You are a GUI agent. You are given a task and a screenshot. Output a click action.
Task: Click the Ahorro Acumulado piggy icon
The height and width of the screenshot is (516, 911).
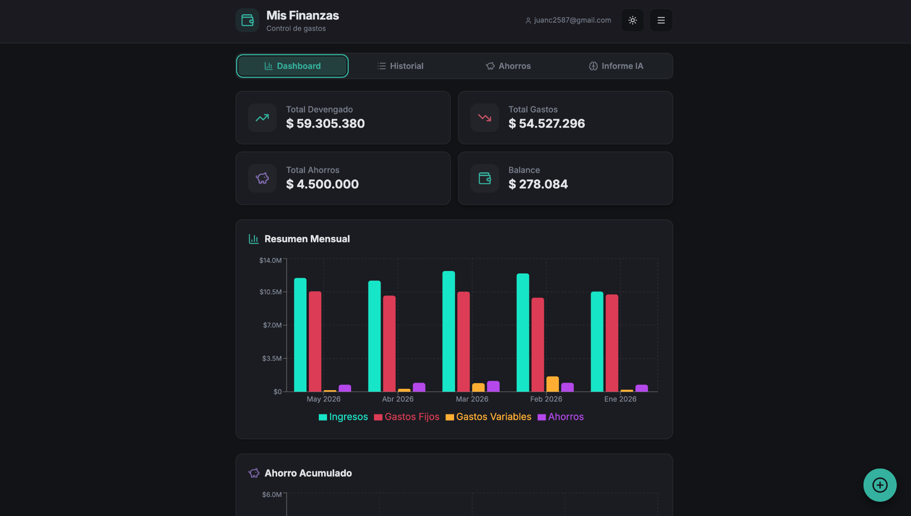(254, 473)
